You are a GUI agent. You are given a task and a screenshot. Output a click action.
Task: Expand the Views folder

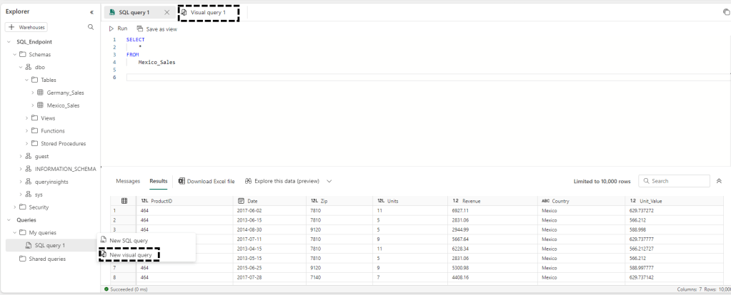[x=26, y=118]
